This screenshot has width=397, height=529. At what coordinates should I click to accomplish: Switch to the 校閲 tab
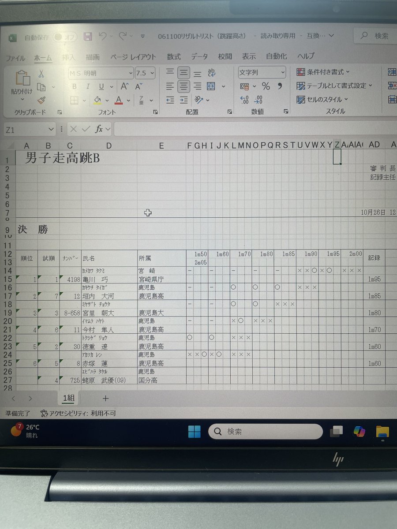225,56
